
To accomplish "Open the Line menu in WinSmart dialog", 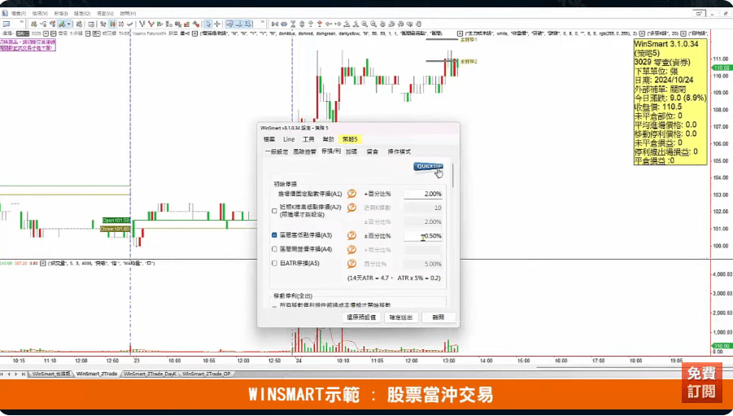I will click(289, 139).
